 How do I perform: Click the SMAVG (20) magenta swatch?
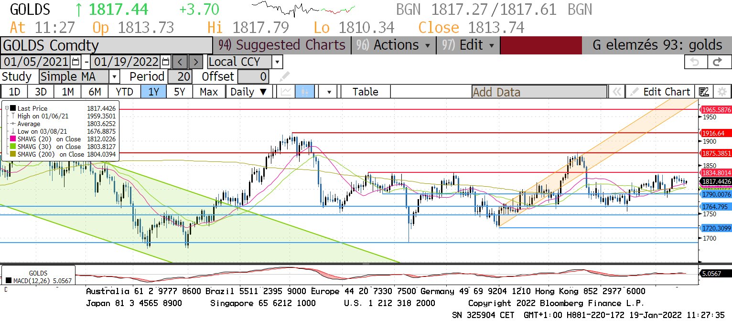[13, 139]
